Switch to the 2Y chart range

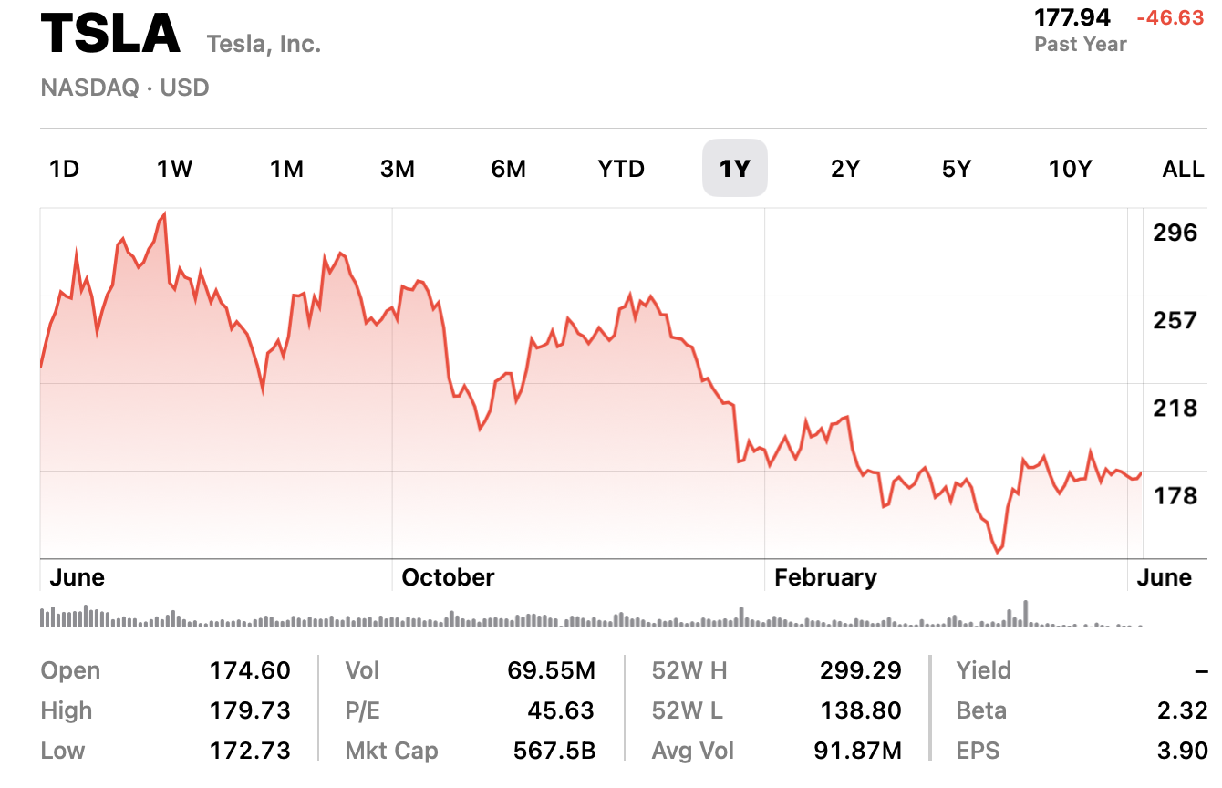pos(844,168)
